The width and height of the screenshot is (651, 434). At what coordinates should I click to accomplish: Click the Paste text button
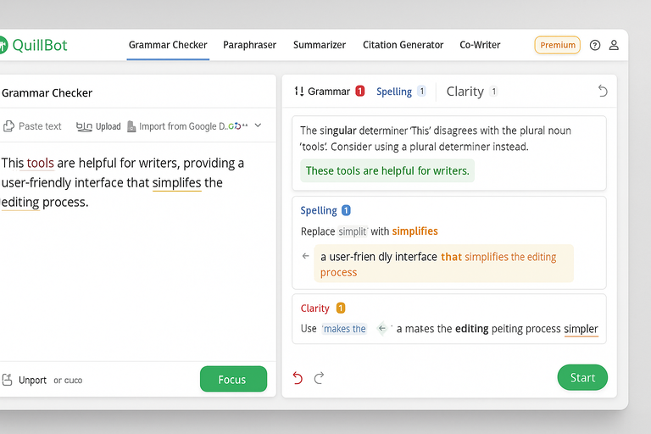pos(32,125)
